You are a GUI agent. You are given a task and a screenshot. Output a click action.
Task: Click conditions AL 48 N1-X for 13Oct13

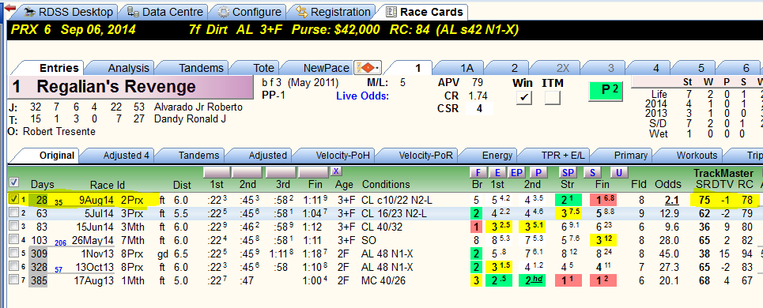[387, 267]
